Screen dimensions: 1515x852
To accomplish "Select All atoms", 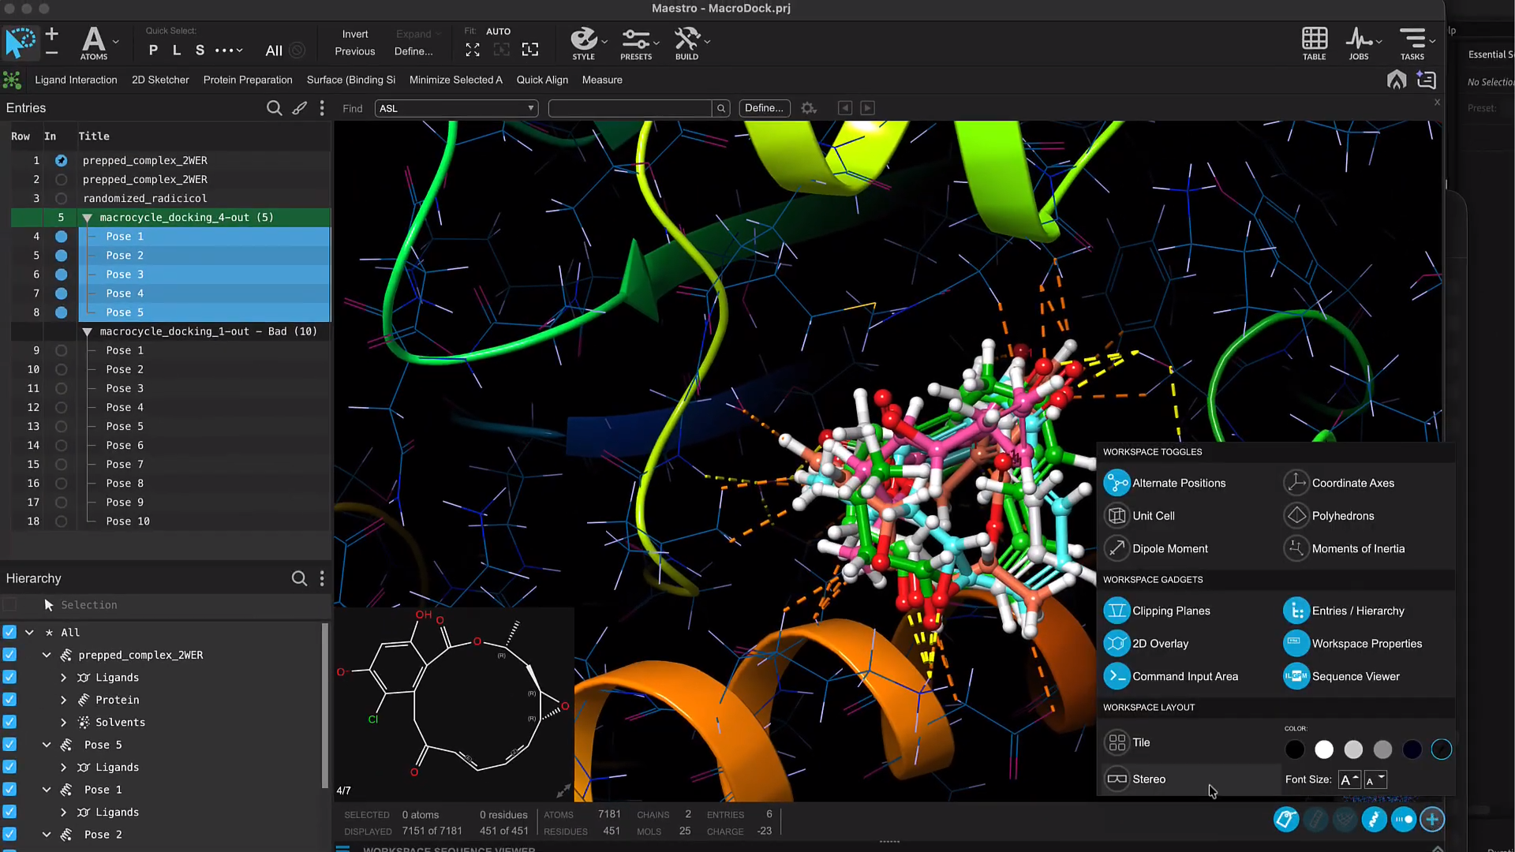I will [x=274, y=50].
